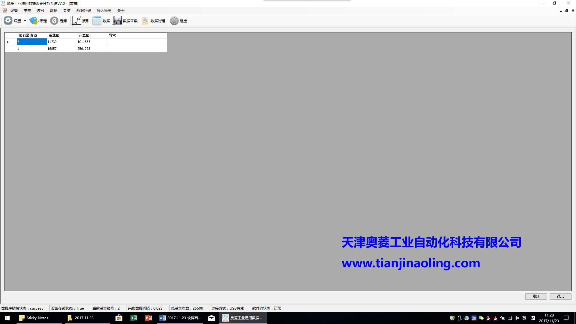This screenshot has width=576, height=324.
Task: Open the 采集 menu
Action: 67,10
